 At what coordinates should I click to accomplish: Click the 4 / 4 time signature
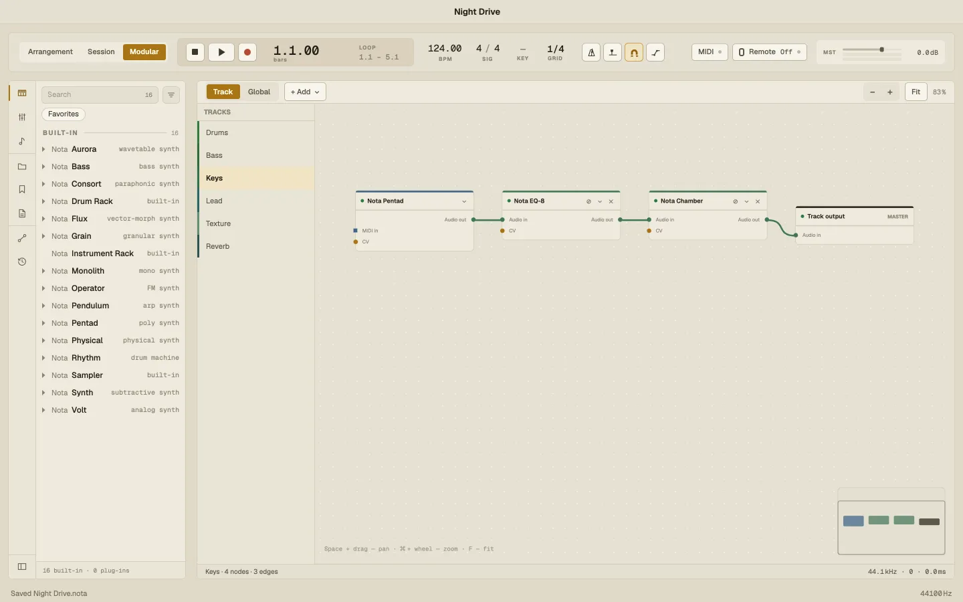488,49
